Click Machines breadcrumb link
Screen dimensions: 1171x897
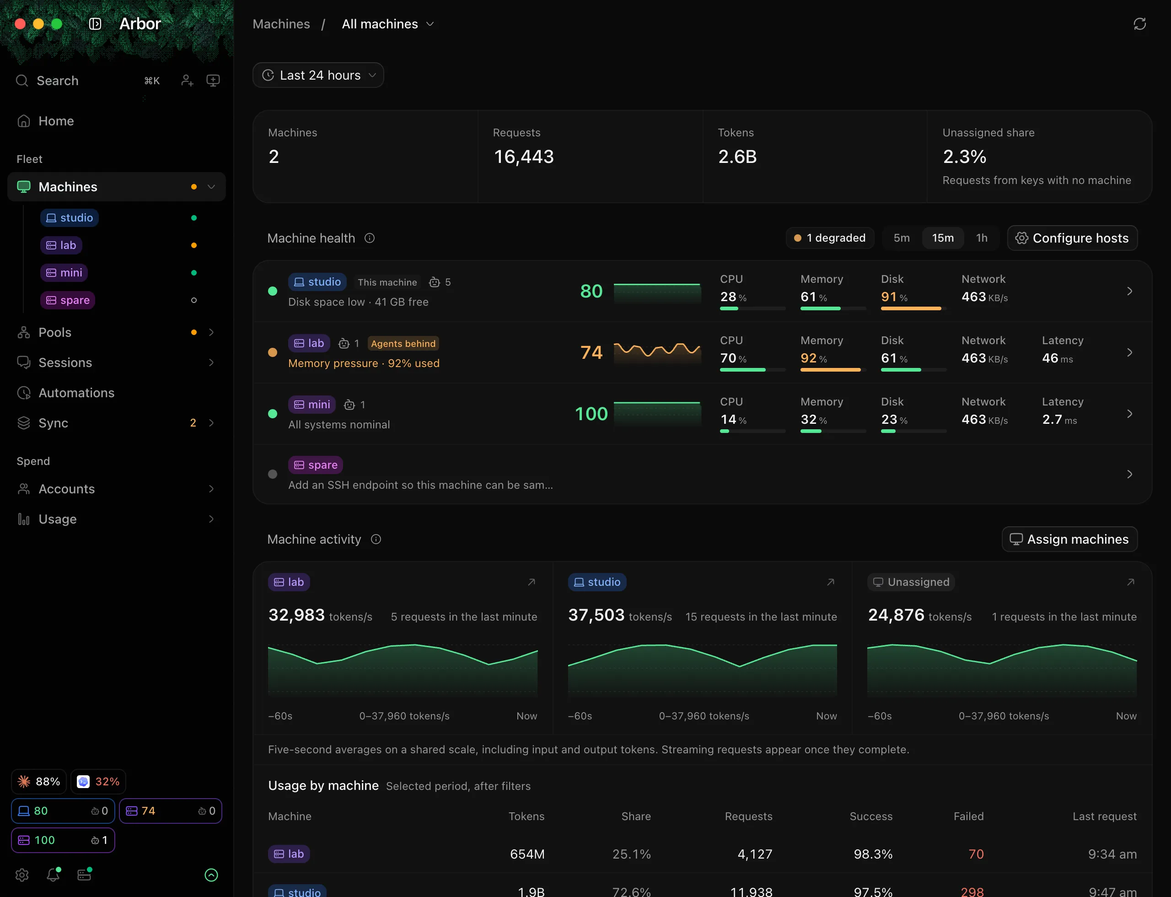coord(281,24)
